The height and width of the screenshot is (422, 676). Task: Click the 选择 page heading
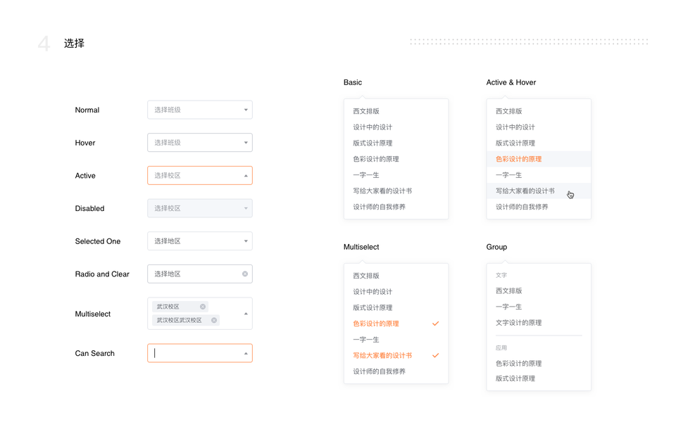pos(74,43)
